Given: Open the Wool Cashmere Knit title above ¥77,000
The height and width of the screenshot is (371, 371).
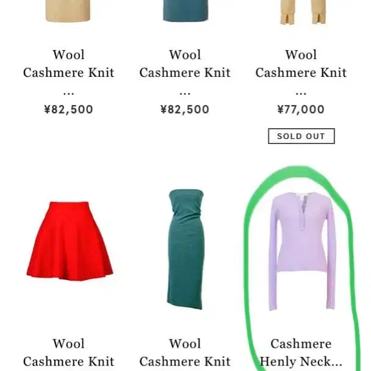Looking at the screenshot, I should pos(301,63).
